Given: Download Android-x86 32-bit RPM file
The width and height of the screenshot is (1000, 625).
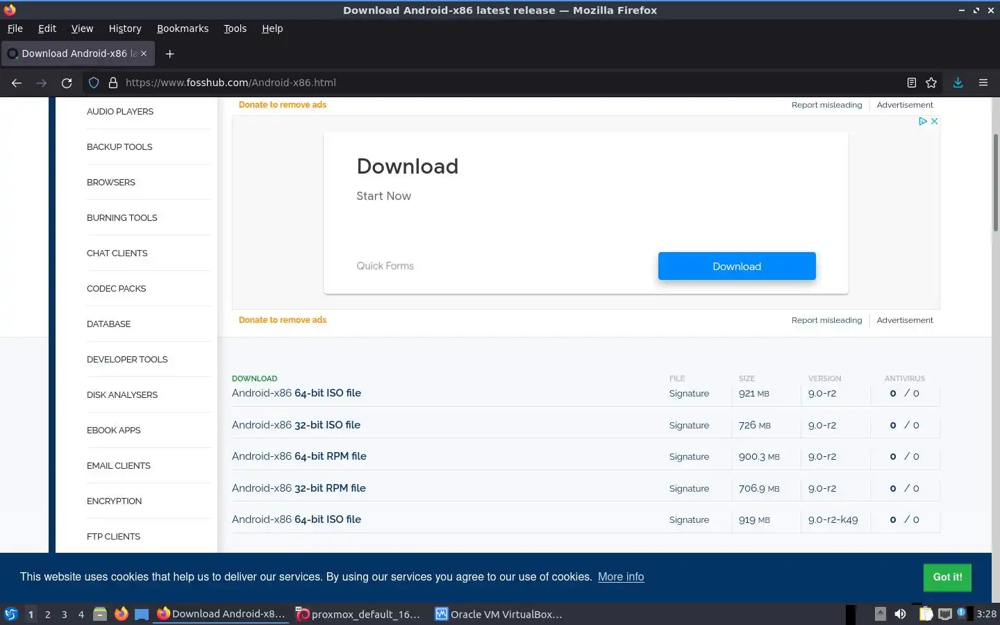Looking at the screenshot, I should pyautogui.click(x=299, y=488).
